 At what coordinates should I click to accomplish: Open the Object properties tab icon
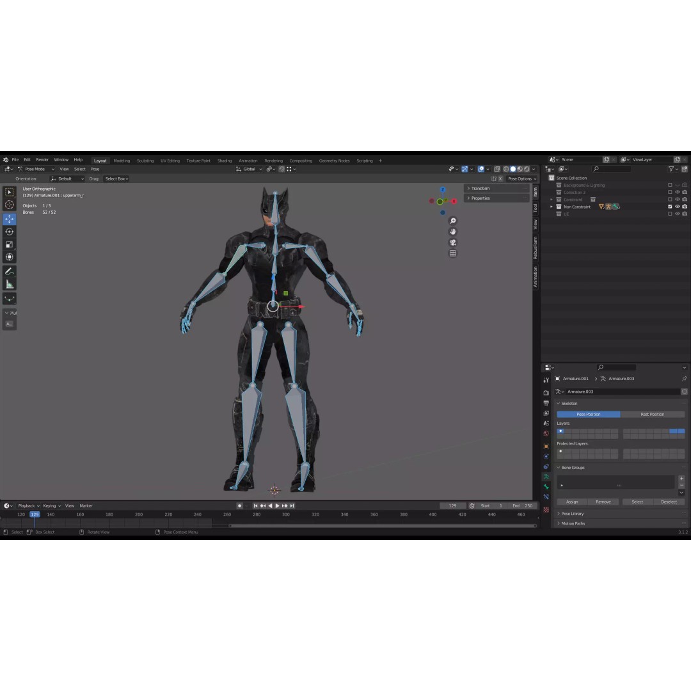click(546, 446)
